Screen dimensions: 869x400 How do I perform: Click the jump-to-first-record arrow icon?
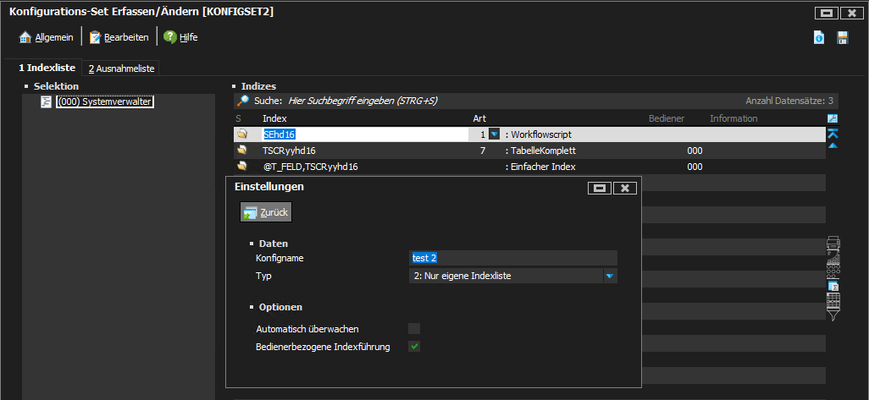[x=833, y=133]
